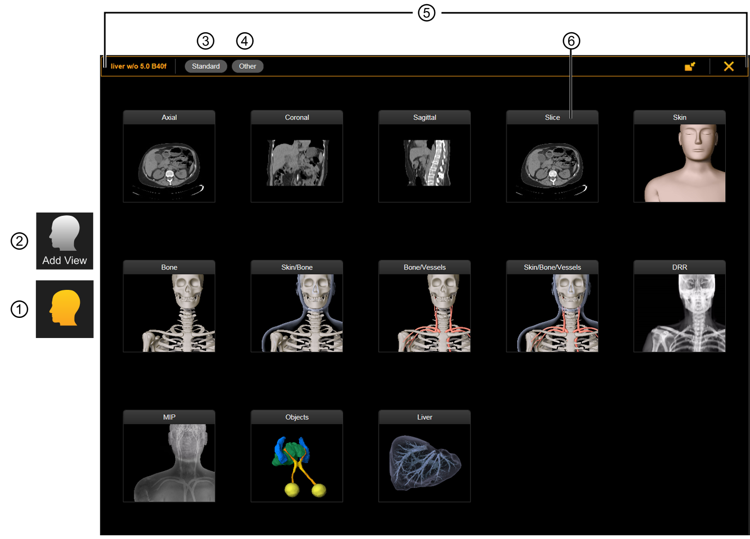Select the Objects view thumbnail

pyautogui.click(x=297, y=456)
